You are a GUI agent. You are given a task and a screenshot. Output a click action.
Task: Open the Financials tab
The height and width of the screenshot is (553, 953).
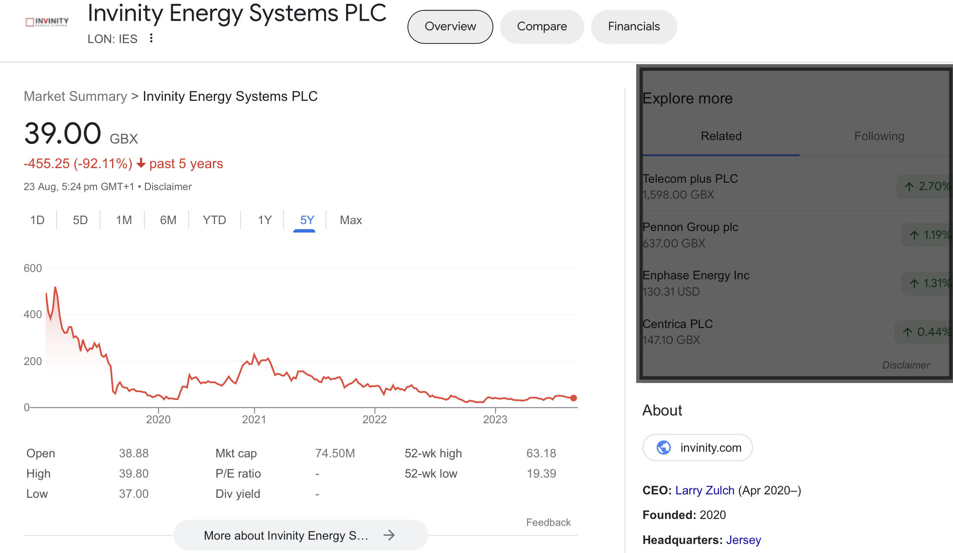(x=634, y=27)
